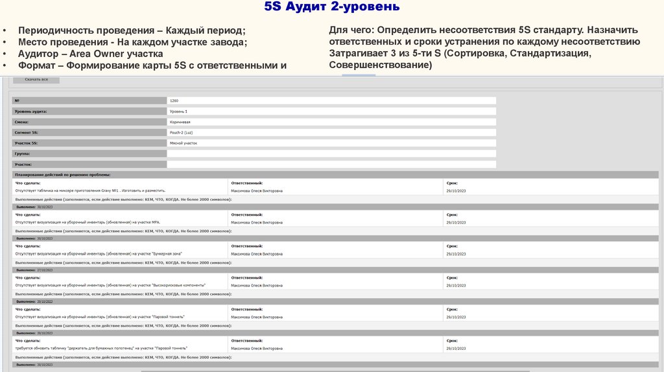Click the slide title "5S Аудит 2-уровень"
664x372 pixels.
click(332, 6)
